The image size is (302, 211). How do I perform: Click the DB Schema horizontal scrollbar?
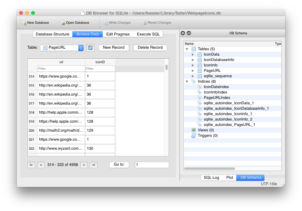click(x=210, y=169)
